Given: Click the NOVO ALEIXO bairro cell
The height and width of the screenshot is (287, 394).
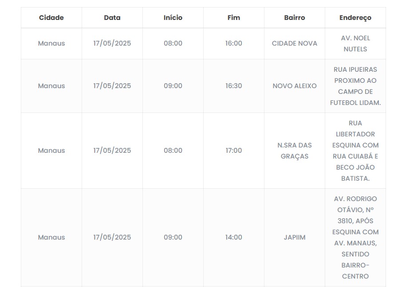Looking at the screenshot, I should [x=295, y=86].
